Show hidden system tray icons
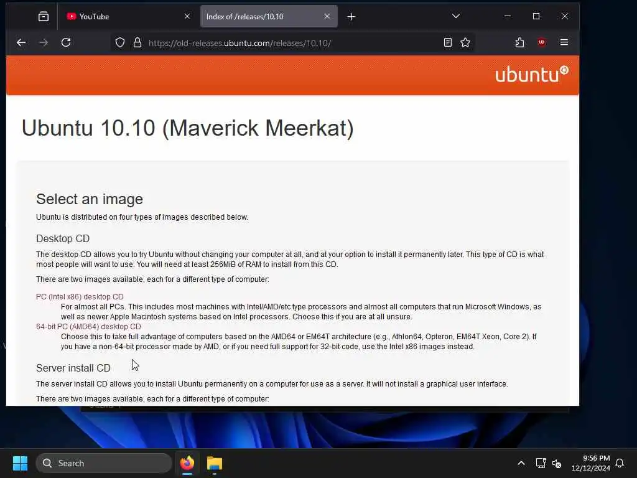 pyautogui.click(x=521, y=463)
